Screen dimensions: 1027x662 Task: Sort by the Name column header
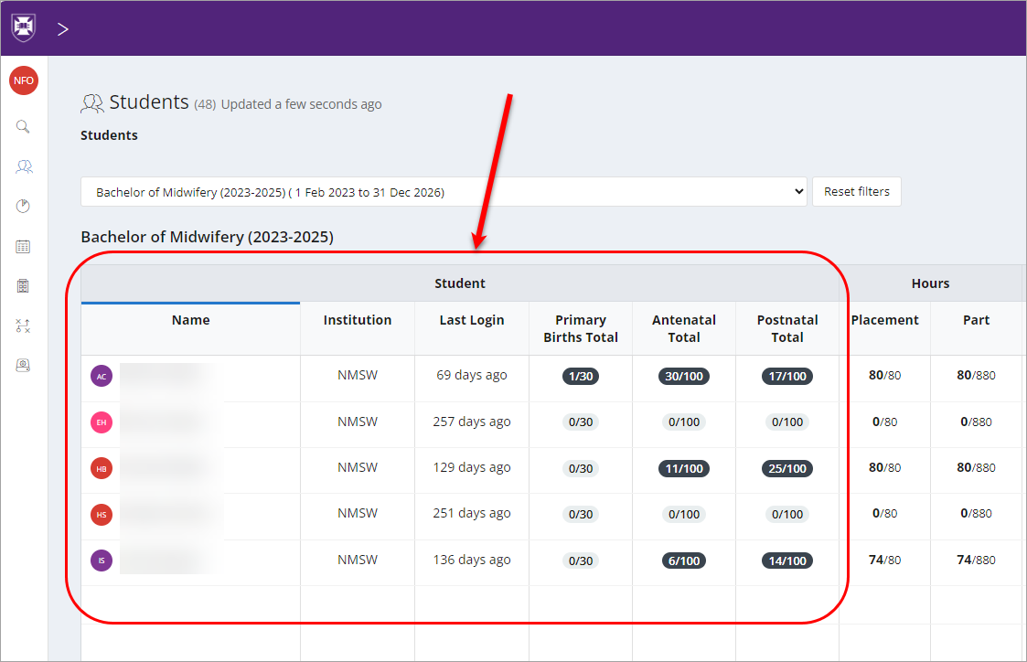pyautogui.click(x=190, y=320)
